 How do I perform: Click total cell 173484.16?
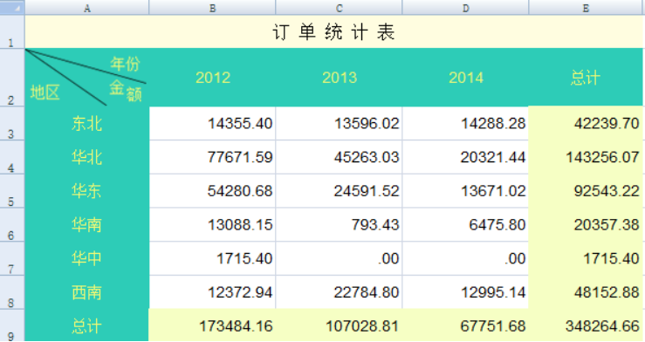pos(212,325)
